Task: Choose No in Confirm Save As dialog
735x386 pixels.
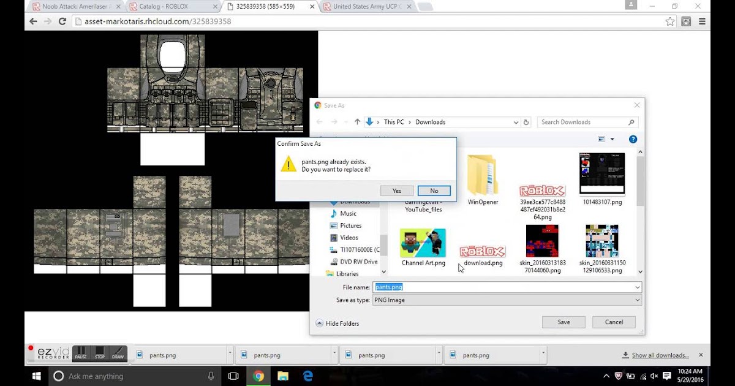Action: pos(434,191)
